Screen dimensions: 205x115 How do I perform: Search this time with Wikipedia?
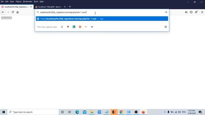[x=92, y=27]
